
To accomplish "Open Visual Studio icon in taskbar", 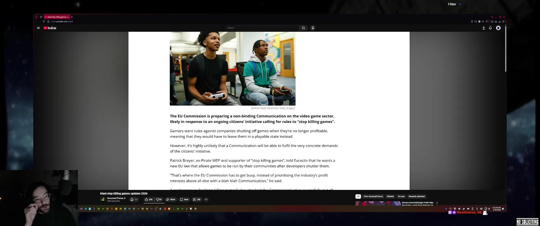I will point(81,209).
